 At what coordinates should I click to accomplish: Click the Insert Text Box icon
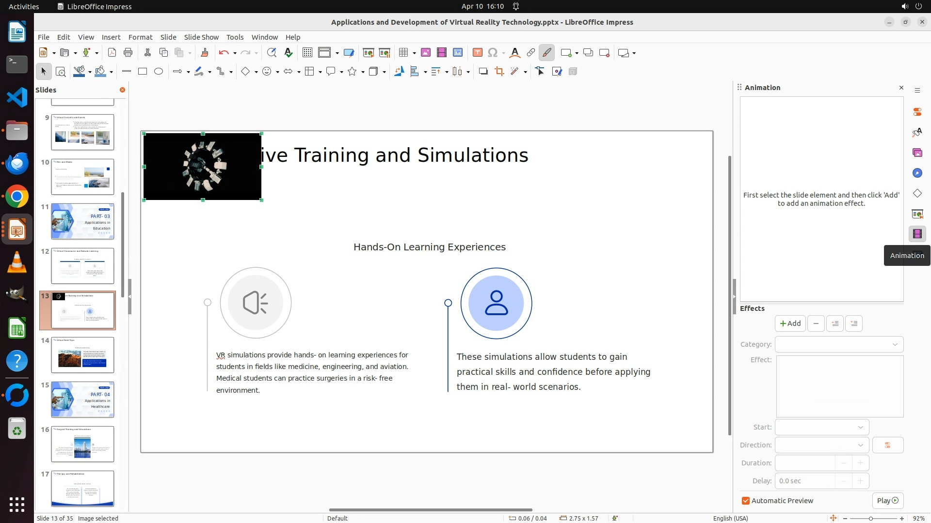pyautogui.click(x=477, y=53)
